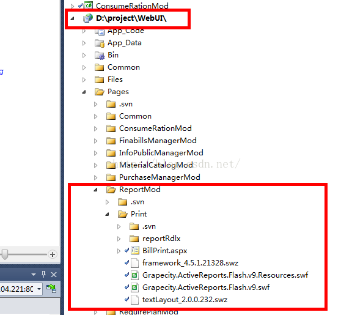Expand the BillPrint.aspx node
341x315 pixels.
[119, 251]
